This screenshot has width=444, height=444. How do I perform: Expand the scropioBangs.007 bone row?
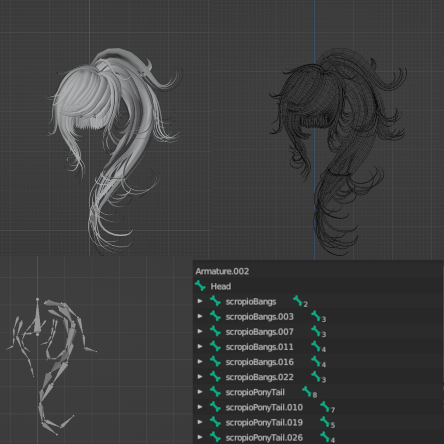(200, 331)
